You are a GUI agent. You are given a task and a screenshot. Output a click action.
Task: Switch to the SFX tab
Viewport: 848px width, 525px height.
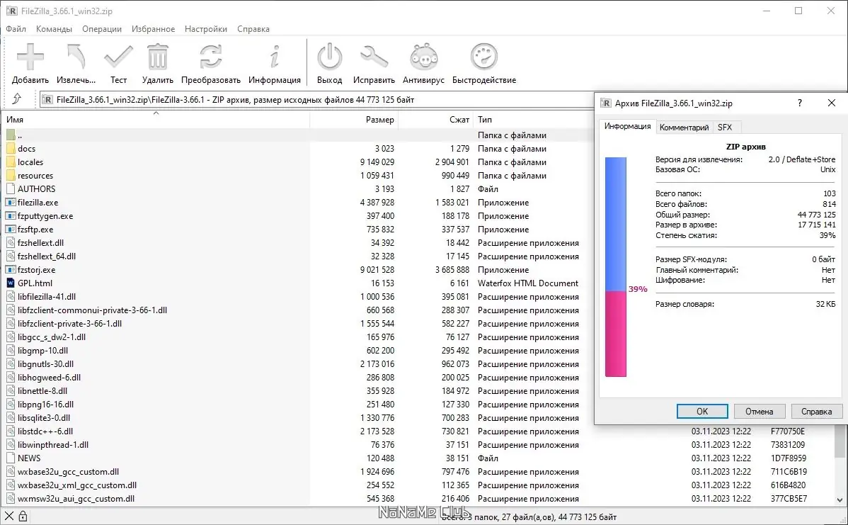point(725,128)
